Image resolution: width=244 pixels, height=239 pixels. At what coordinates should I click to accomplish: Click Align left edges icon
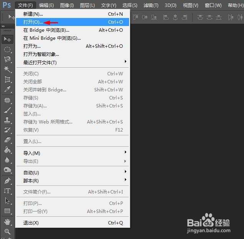click(166, 17)
